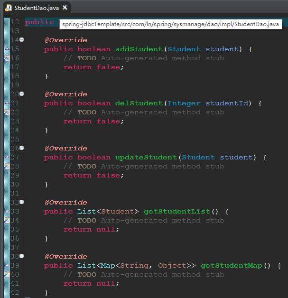
Task: Click the Student parameter type in addStudent
Action: click(x=184, y=49)
